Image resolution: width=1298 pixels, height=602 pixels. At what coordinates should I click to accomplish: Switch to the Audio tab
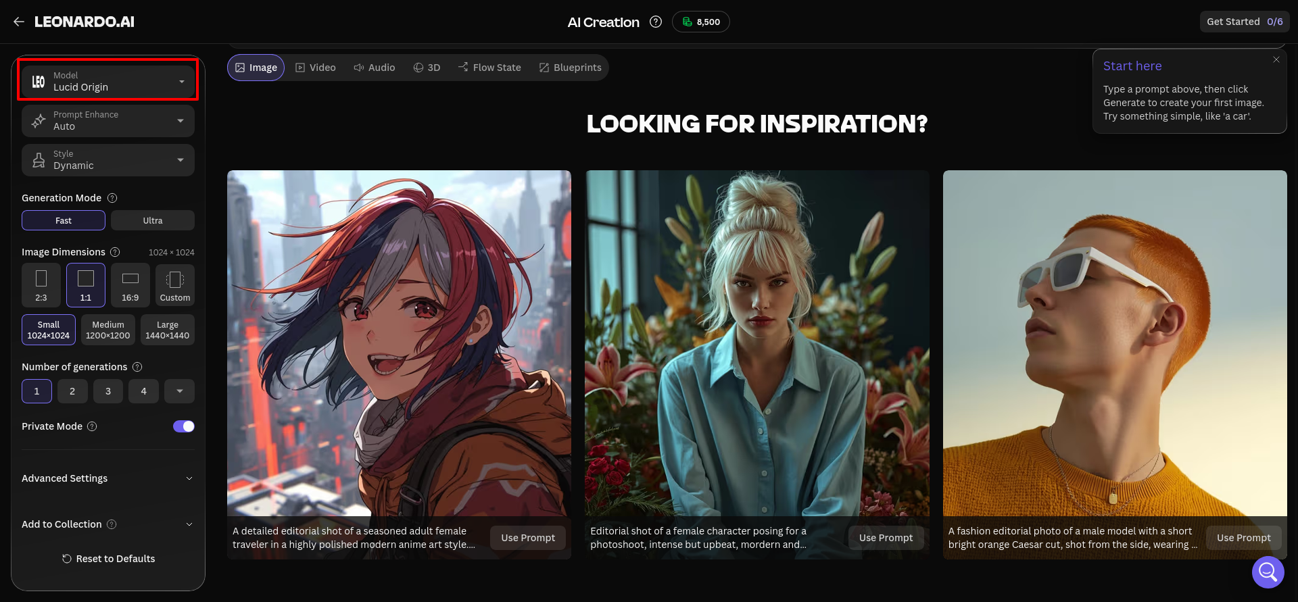coord(375,68)
